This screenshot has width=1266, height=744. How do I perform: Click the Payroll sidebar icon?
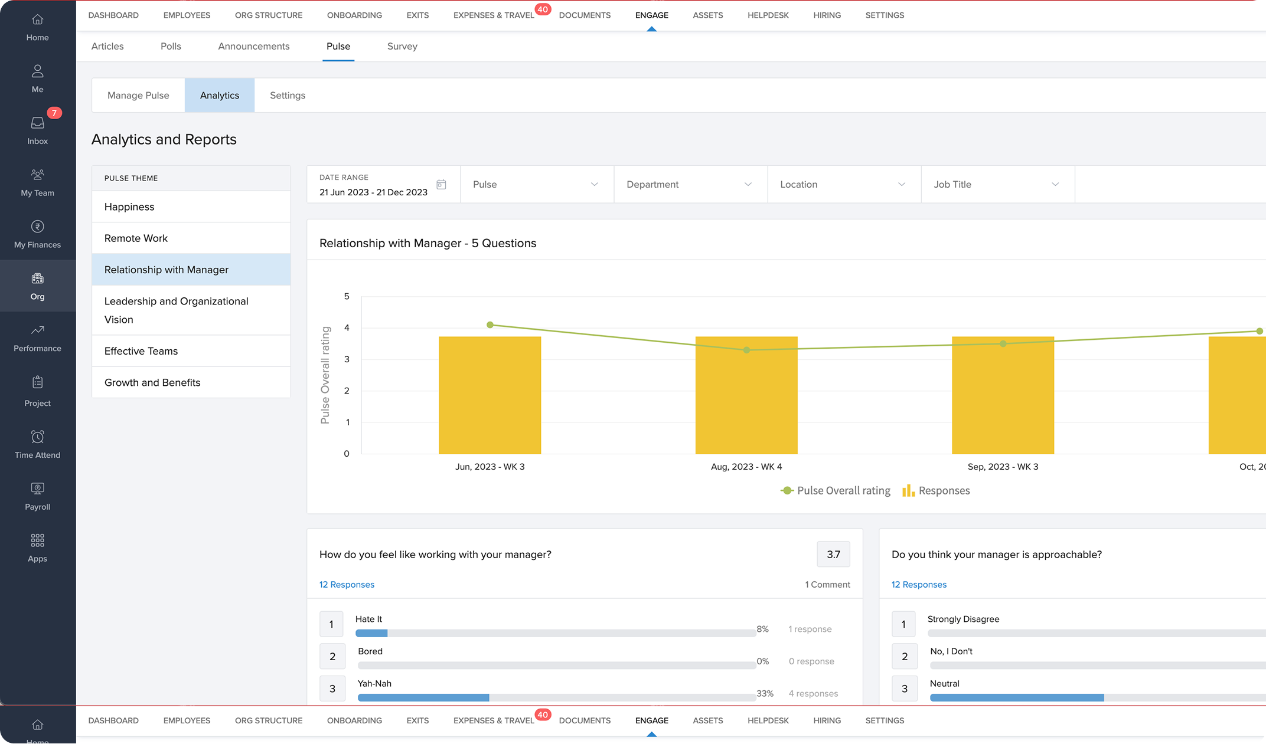37,489
